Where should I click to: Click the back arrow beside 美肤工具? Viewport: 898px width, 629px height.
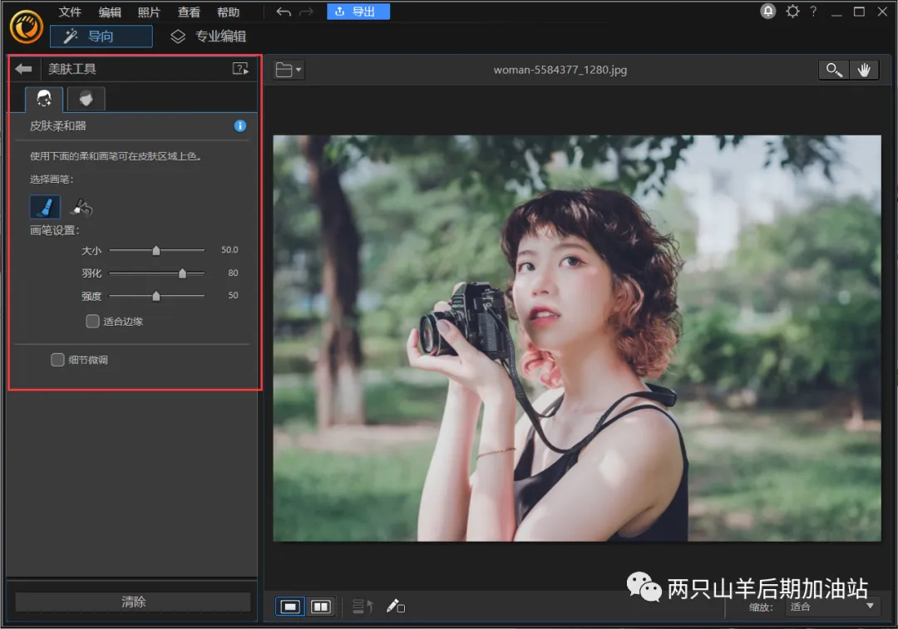(23, 69)
